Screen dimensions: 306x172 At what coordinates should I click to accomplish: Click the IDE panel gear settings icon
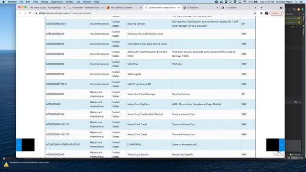pyautogui.click(x=295, y=102)
